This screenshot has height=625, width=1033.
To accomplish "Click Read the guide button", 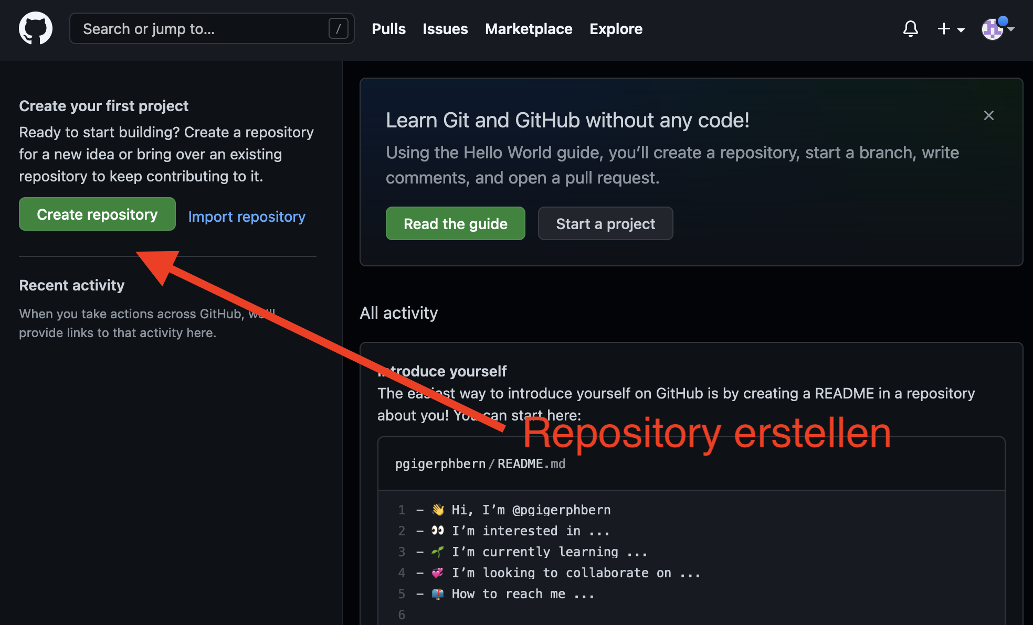I will pyautogui.click(x=455, y=224).
